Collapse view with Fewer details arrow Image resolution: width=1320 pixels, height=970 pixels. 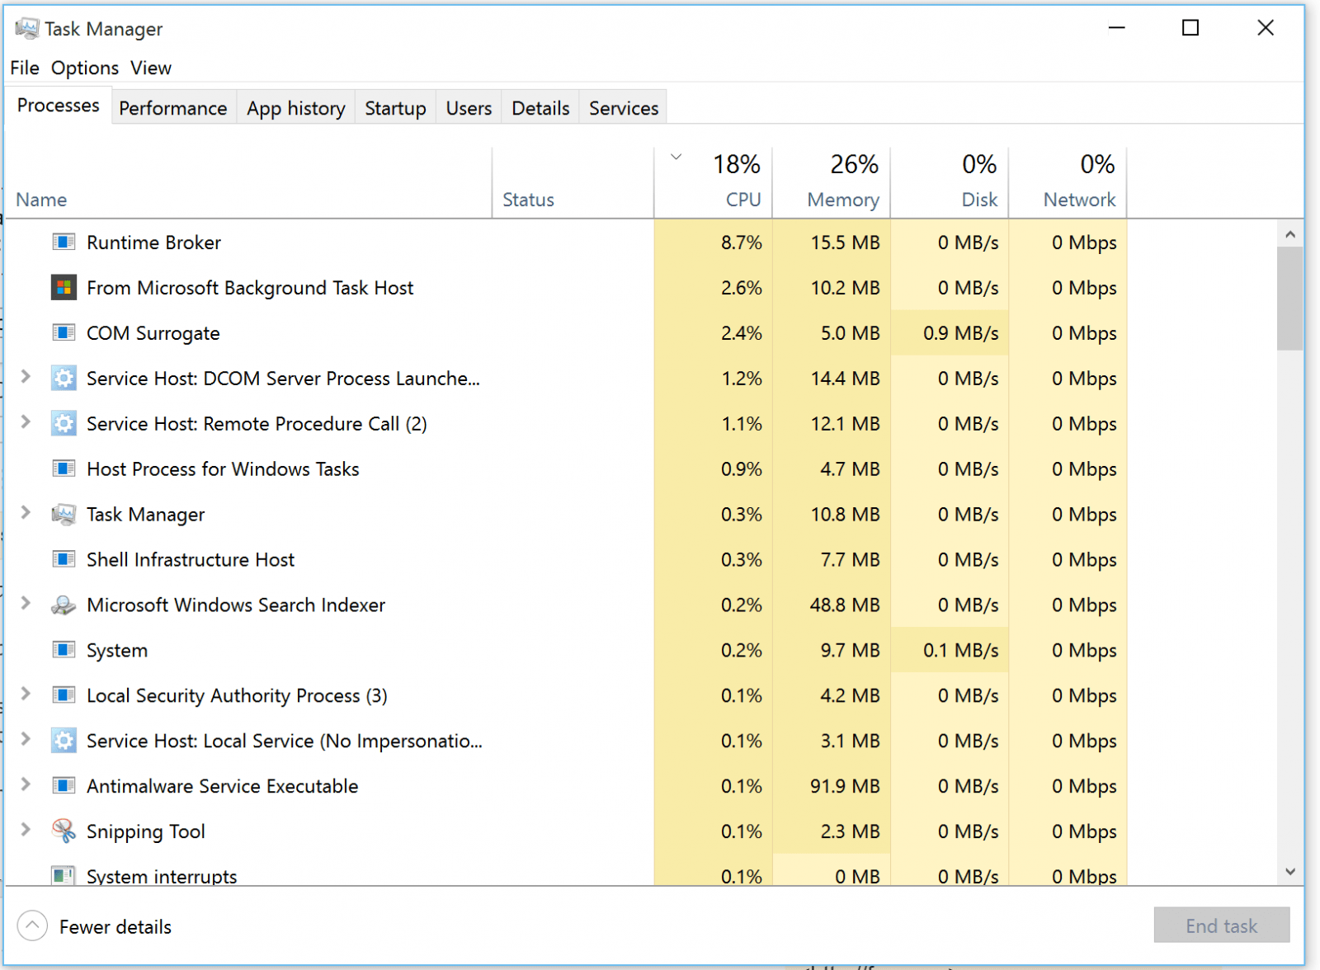[x=32, y=925]
